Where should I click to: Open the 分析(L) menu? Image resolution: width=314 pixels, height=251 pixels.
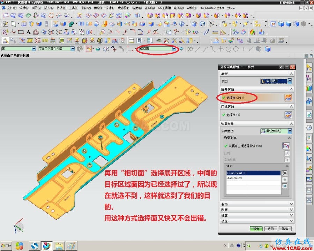click(x=110, y=8)
